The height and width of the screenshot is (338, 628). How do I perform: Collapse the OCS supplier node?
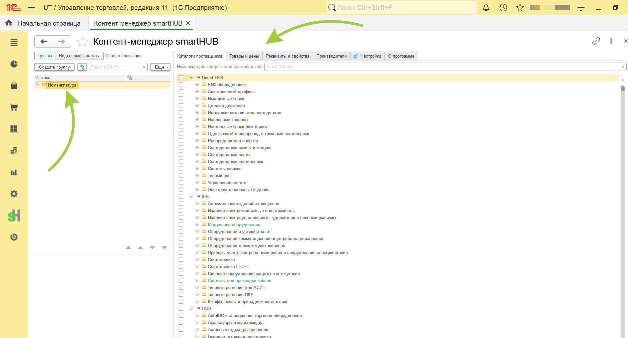tap(191, 308)
